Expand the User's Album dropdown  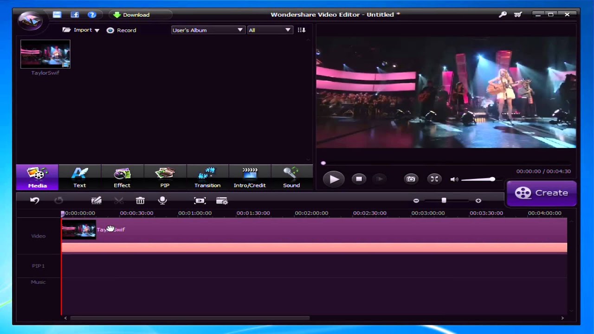click(x=207, y=30)
